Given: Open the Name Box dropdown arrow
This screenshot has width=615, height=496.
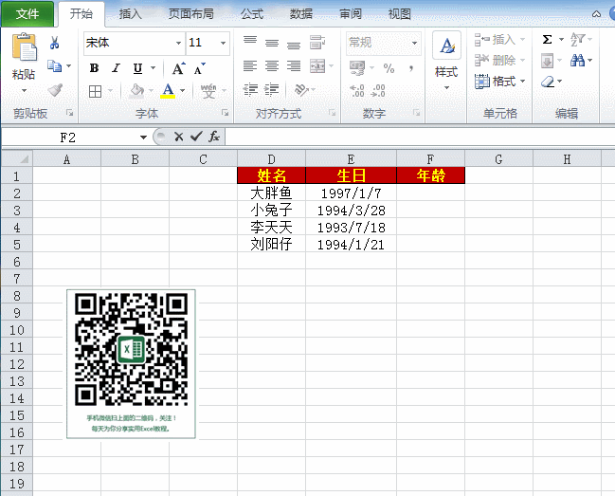Looking at the screenshot, I should coord(143,137).
